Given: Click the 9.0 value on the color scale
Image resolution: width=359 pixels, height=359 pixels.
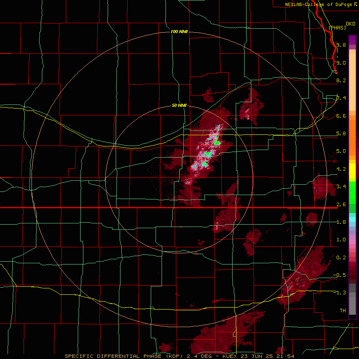Looking at the screenshot, I should click(x=341, y=63).
